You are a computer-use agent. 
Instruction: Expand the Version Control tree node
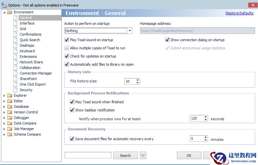pyautogui.click(x=4, y=112)
